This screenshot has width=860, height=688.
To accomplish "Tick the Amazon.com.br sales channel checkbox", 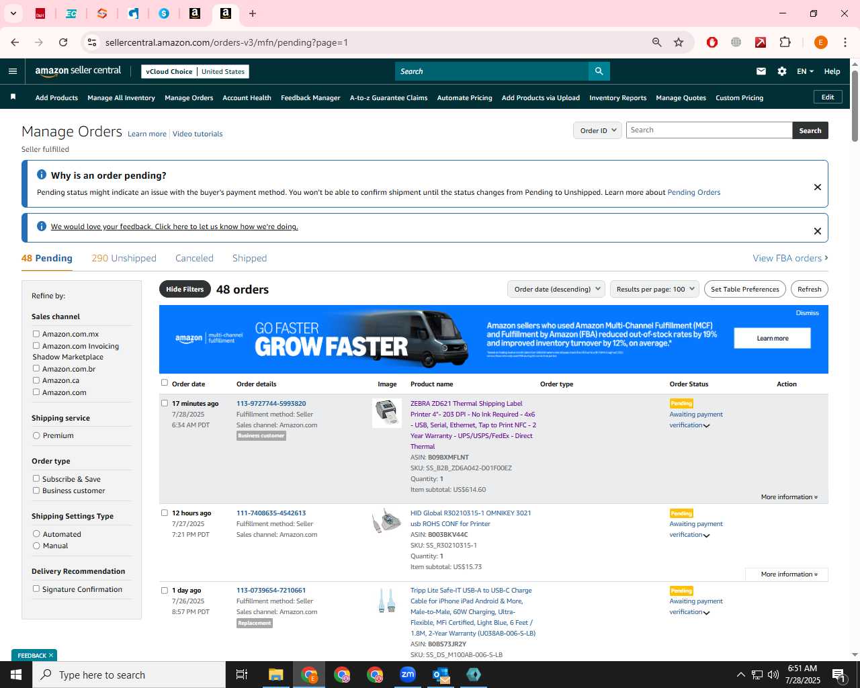I will [x=36, y=368].
